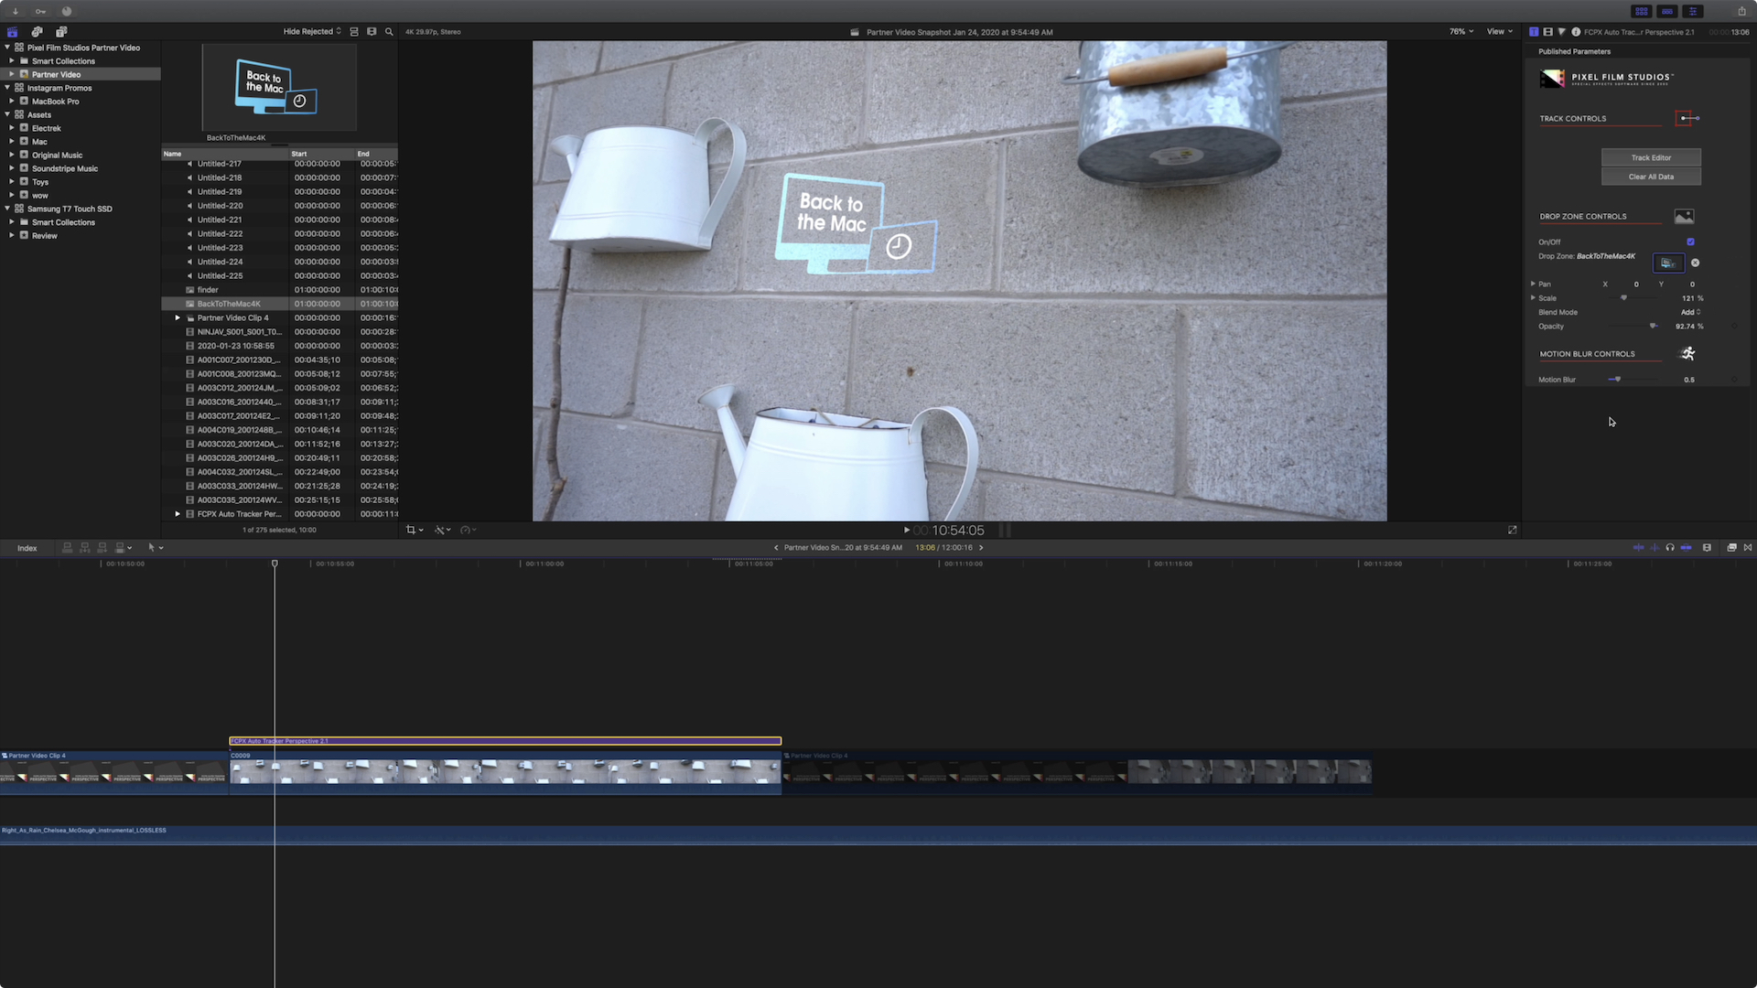Click the Append edit icon in timeline toolbar
Viewport: 1757px width, 988px height.
pyautogui.click(x=102, y=547)
